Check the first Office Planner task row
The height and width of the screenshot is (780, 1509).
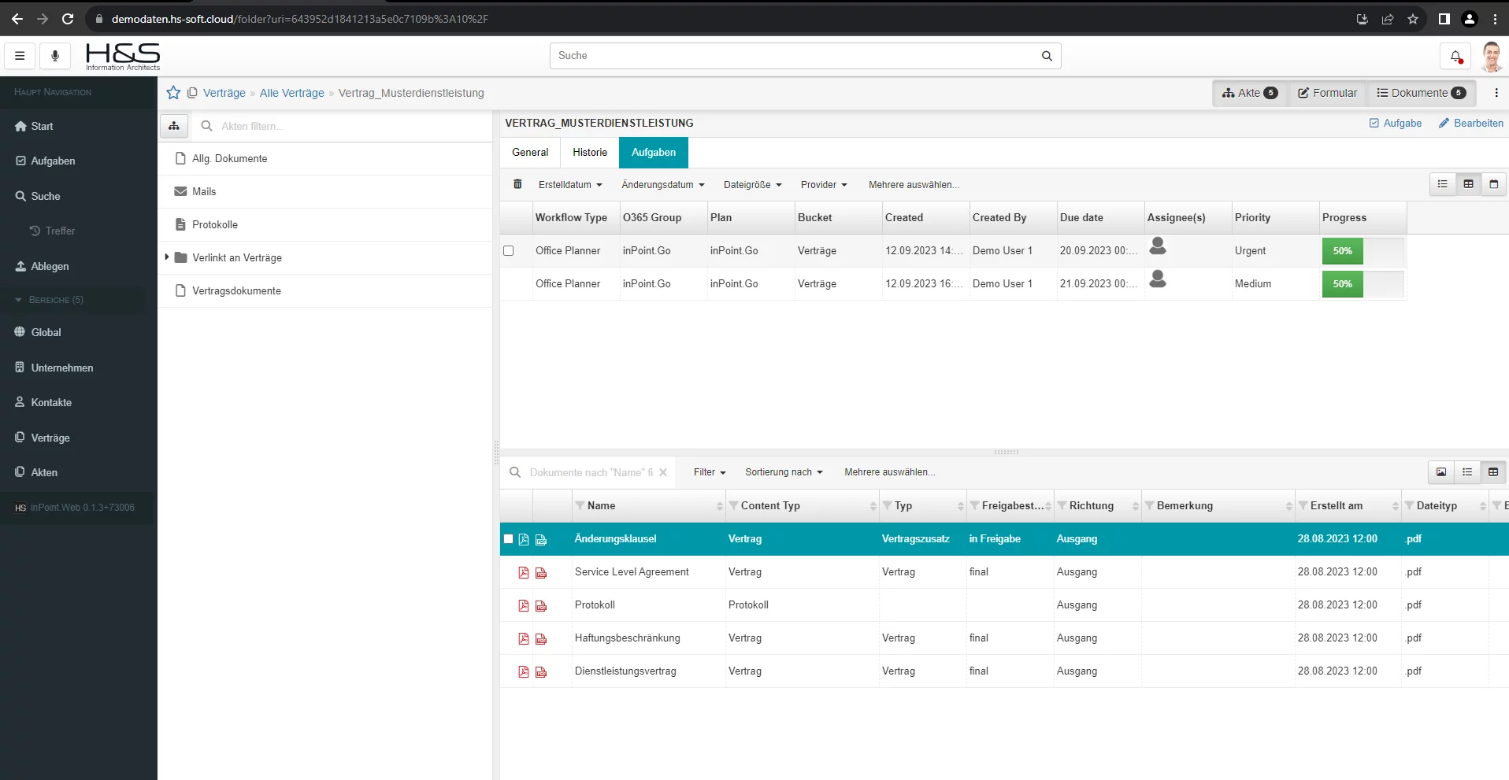tap(509, 251)
